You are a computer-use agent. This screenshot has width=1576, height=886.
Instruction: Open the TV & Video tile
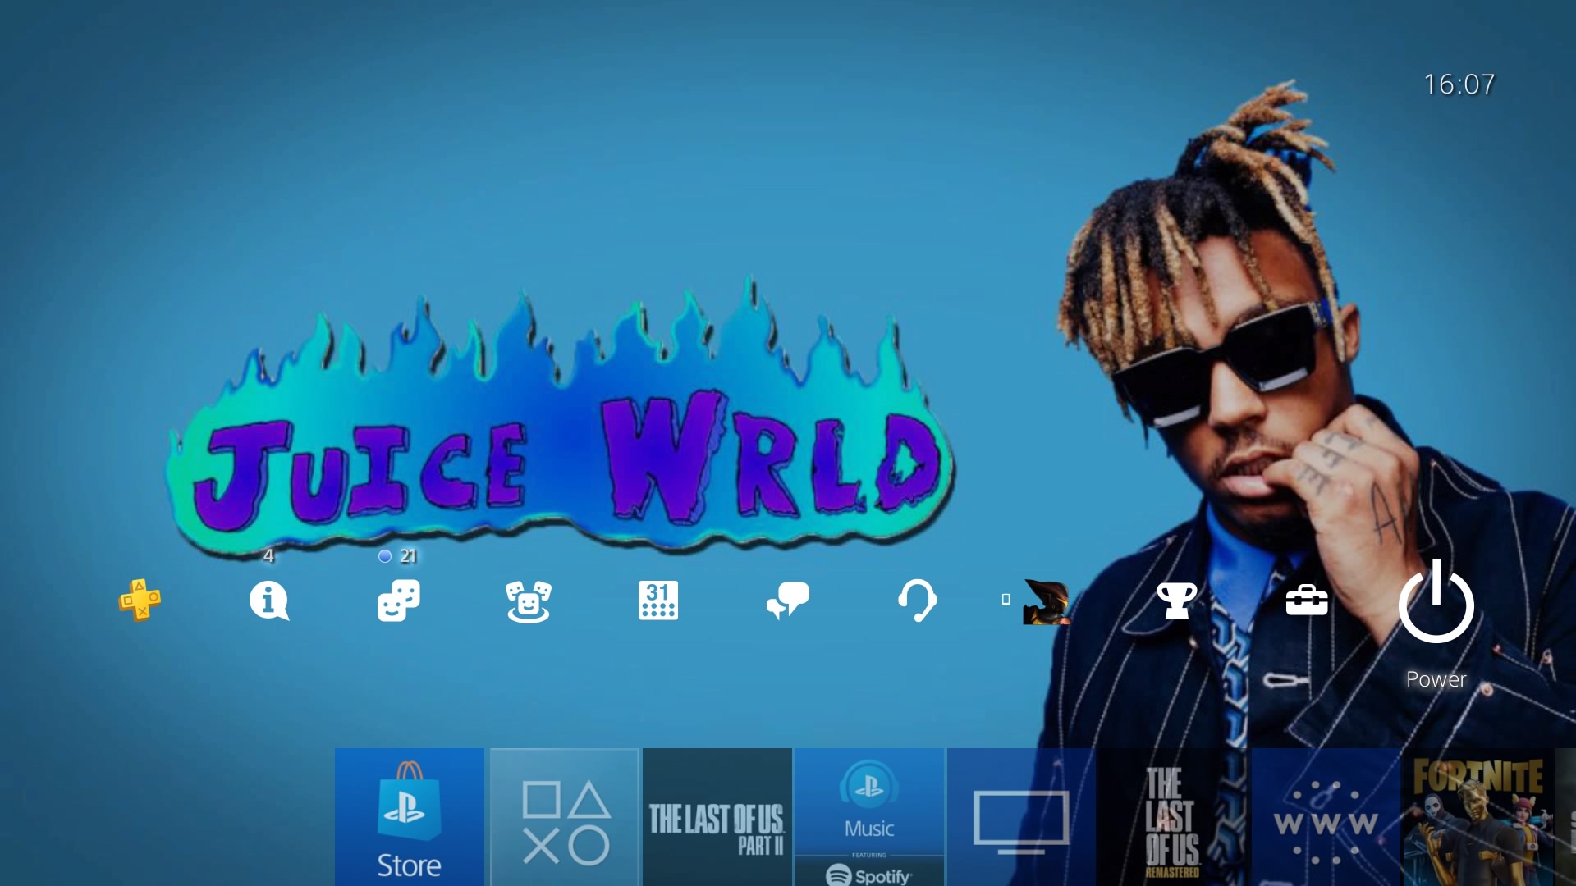(1021, 817)
